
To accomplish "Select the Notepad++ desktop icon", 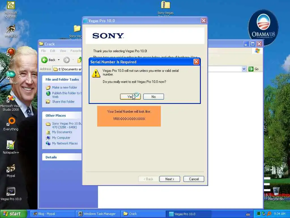I will 11,147.
